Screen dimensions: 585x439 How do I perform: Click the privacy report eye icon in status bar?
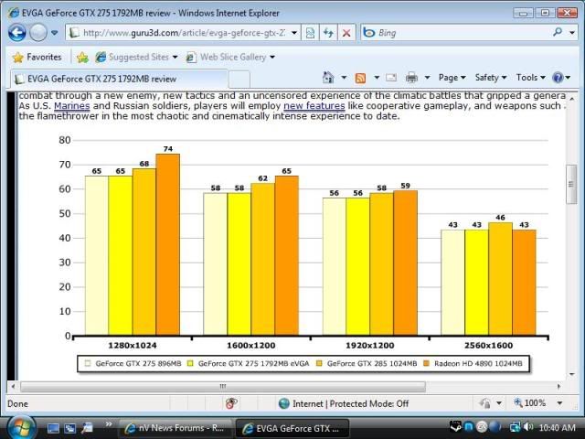tap(231, 403)
